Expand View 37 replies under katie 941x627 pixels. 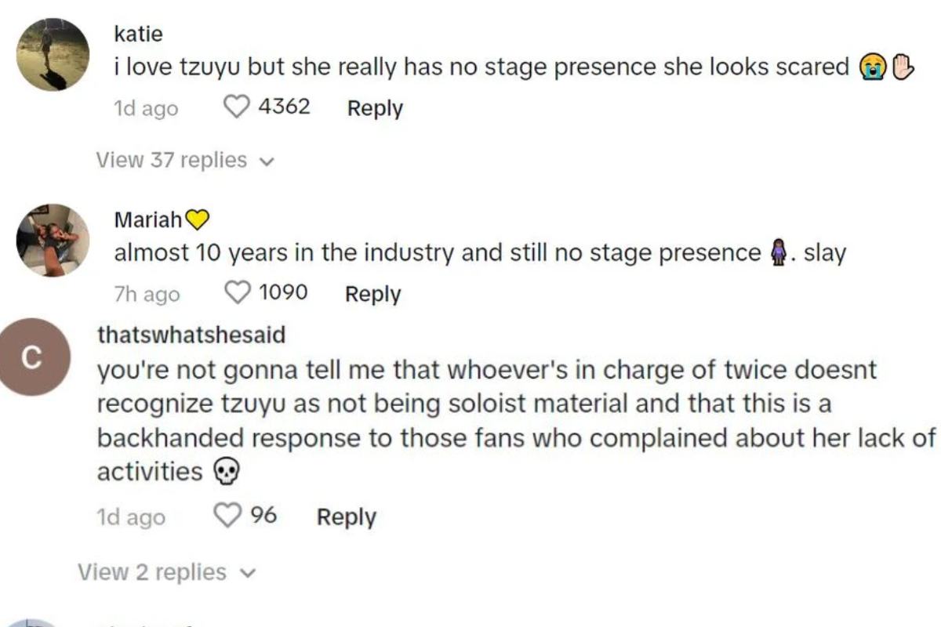[171, 160]
